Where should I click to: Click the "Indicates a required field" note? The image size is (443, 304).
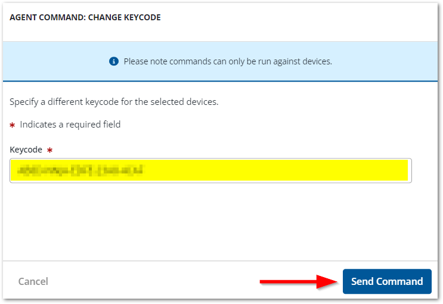tap(70, 125)
